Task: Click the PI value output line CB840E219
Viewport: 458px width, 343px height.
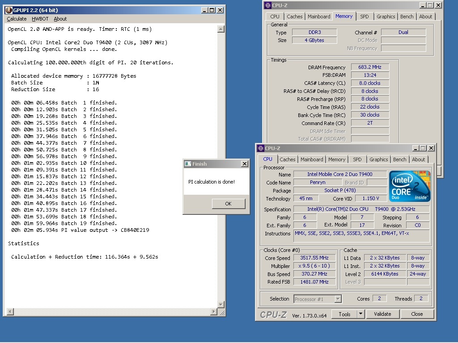Action: pos(80,230)
